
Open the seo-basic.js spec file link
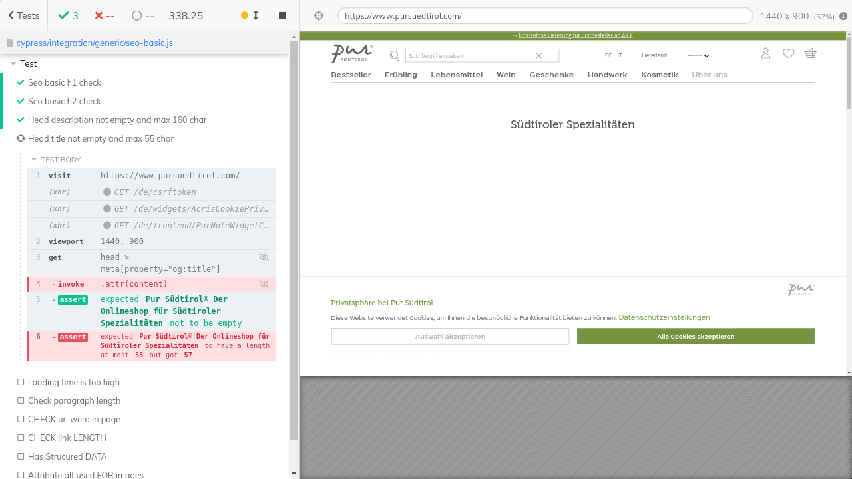click(x=95, y=43)
